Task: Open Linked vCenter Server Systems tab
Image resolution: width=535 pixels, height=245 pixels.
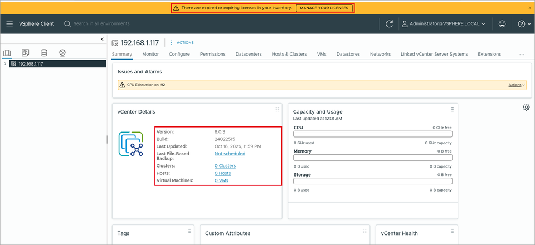Action: click(434, 54)
